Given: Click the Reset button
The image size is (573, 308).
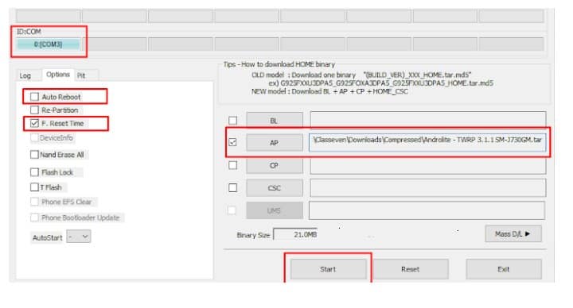Looking at the screenshot, I should pyautogui.click(x=411, y=269).
